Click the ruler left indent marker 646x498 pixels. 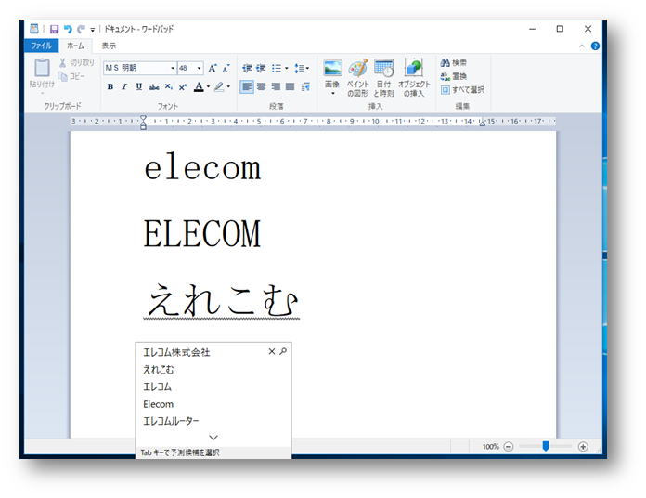pyautogui.click(x=143, y=123)
